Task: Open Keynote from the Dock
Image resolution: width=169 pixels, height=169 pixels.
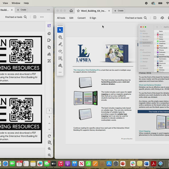Action: point(74,164)
